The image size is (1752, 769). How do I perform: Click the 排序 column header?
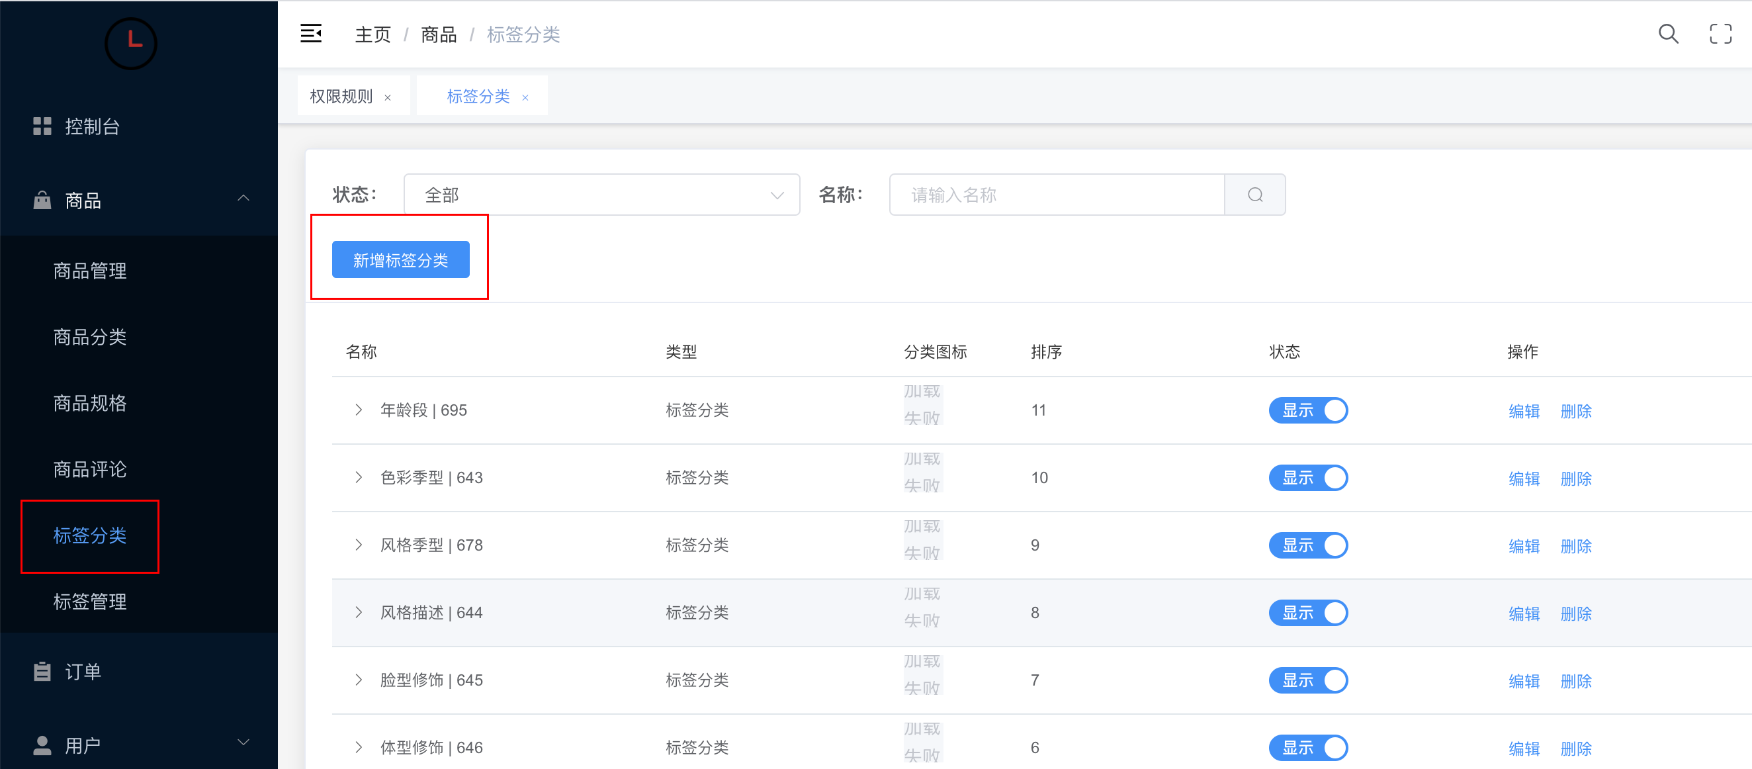[1046, 351]
